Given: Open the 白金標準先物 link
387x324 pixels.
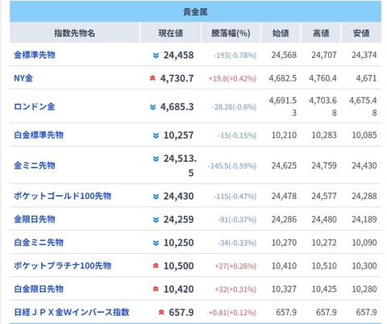Looking at the screenshot, I should coord(39,135).
